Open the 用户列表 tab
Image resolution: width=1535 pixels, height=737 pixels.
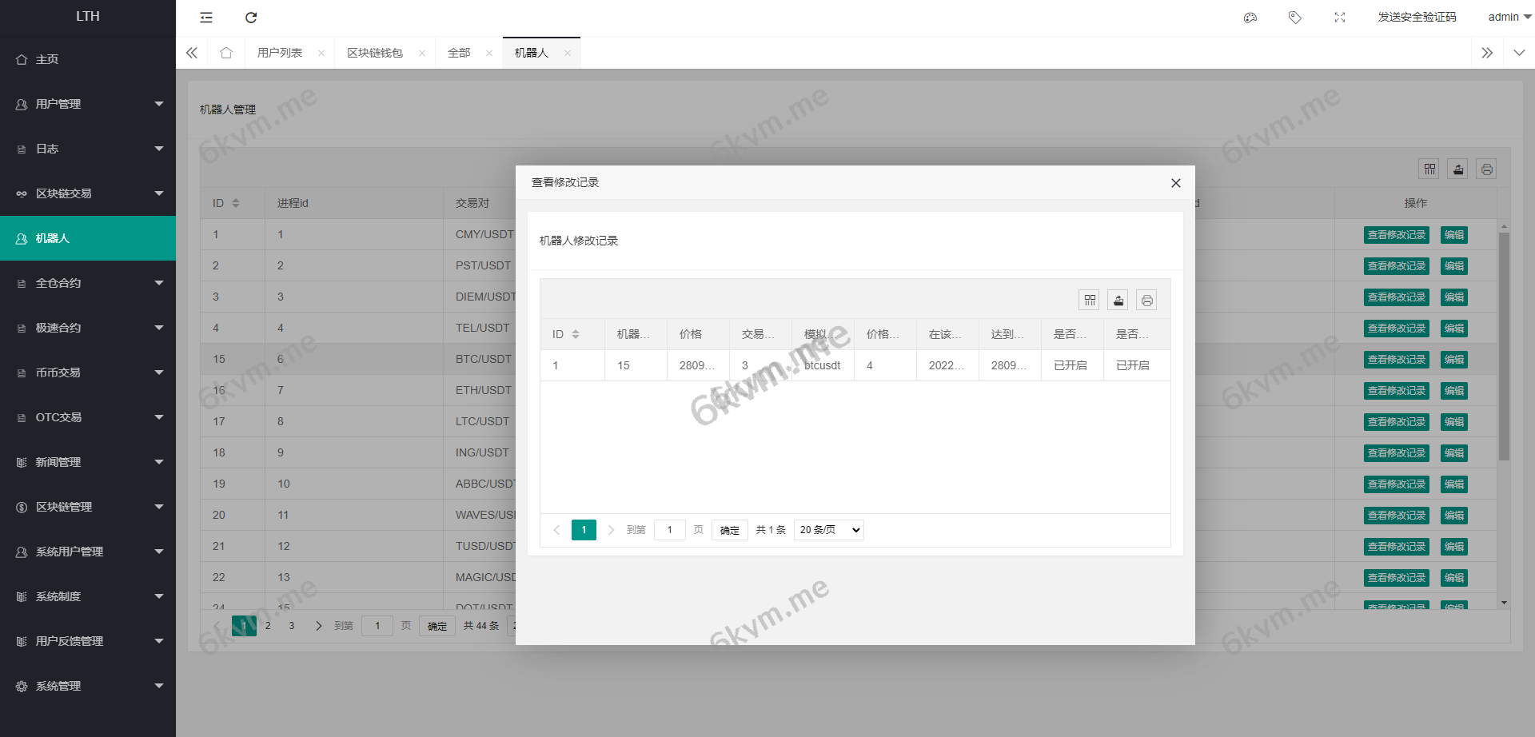click(281, 52)
